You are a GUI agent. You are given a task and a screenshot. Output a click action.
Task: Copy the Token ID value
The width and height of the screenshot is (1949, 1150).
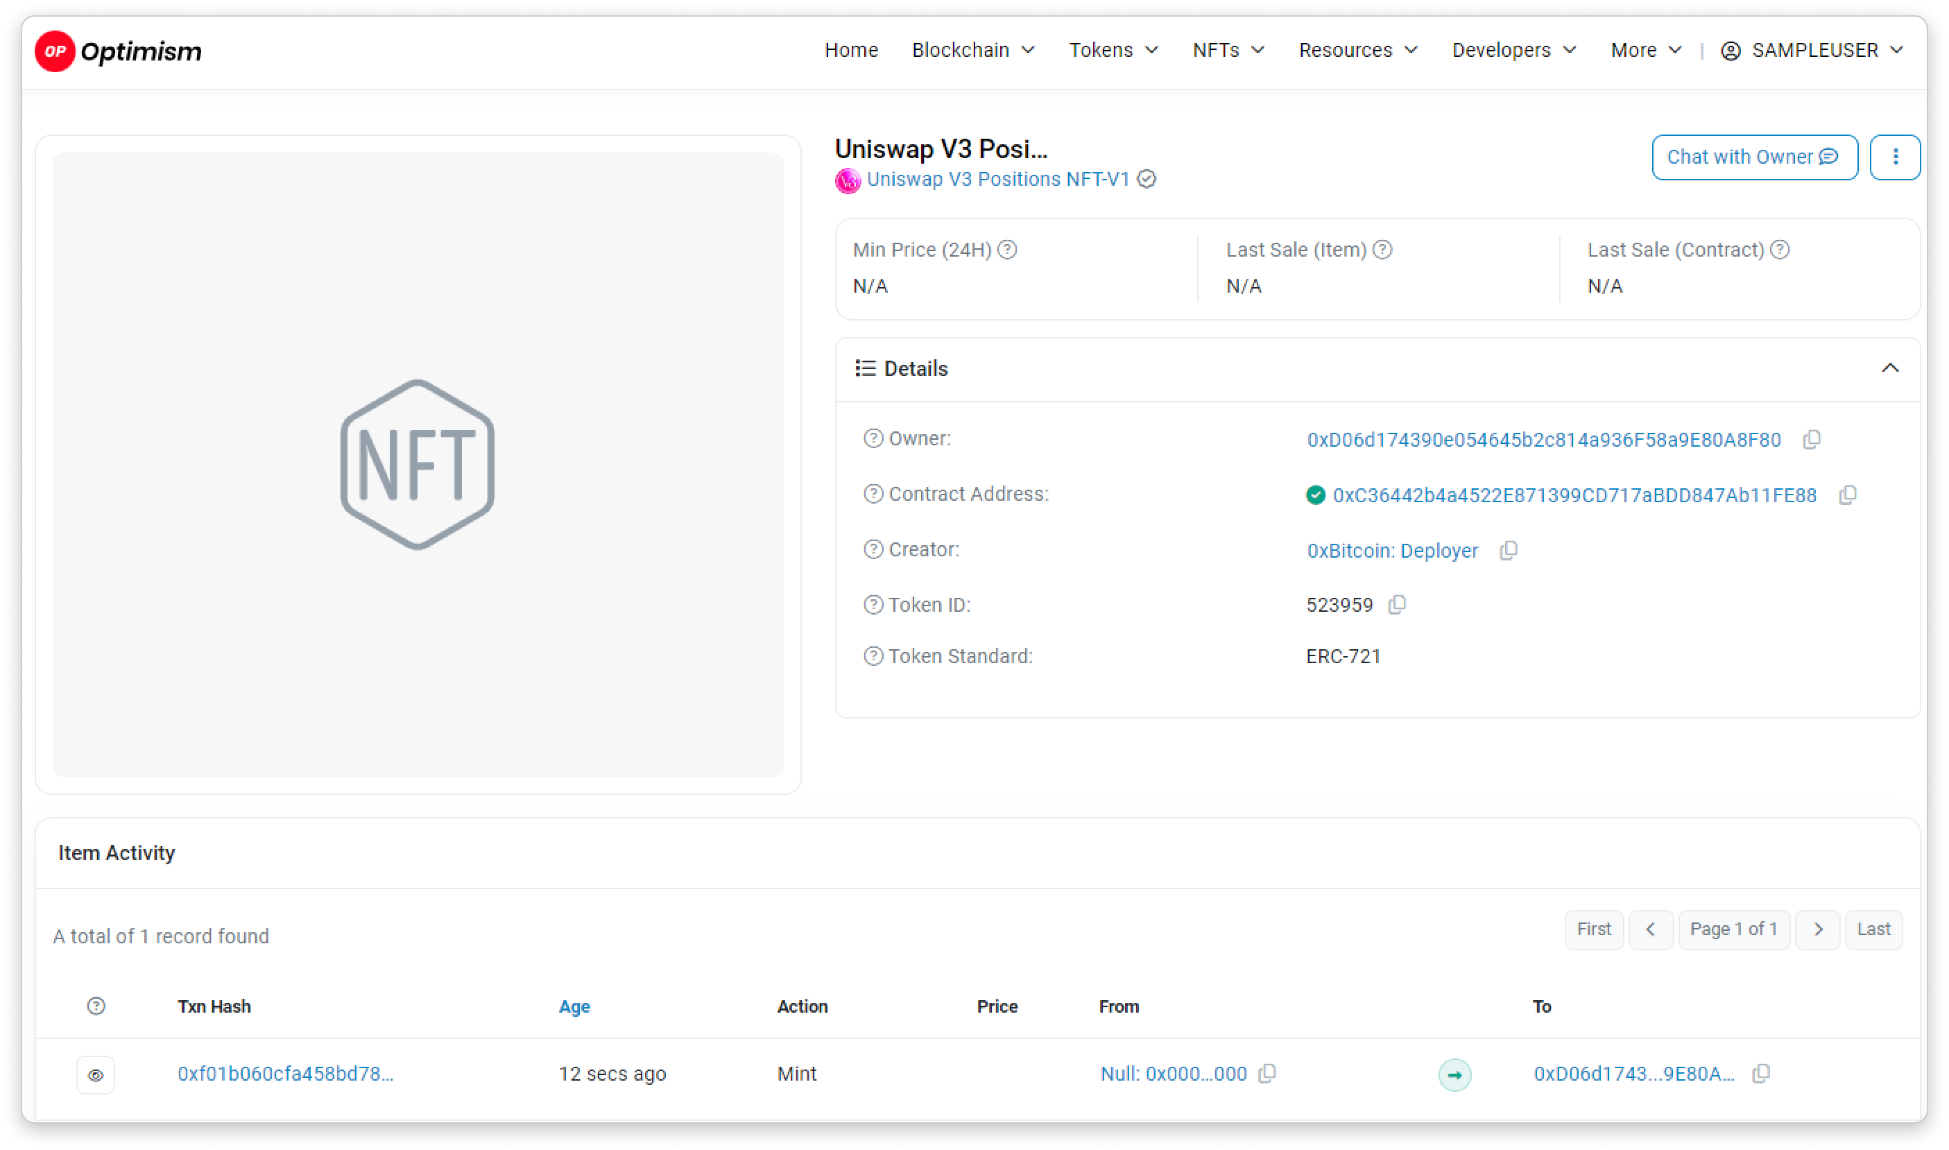pyautogui.click(x=1396, y=604)
